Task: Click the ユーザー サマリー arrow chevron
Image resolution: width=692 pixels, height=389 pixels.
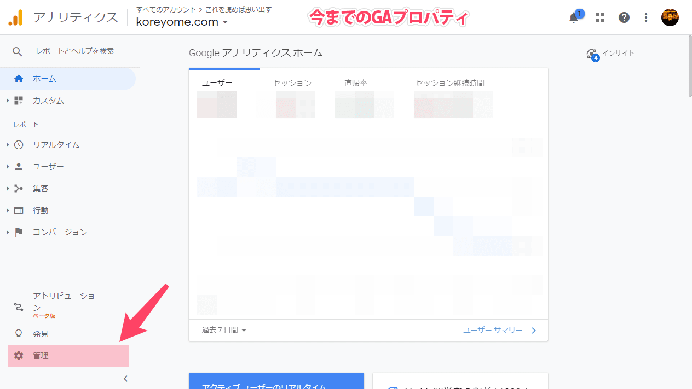Action: click(534, 331)
